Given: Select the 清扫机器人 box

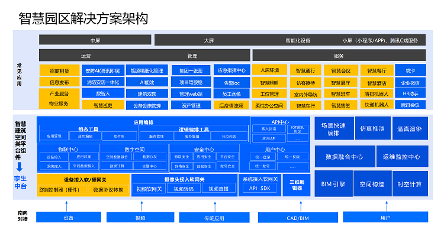Looking at the screenshot, I should tap(377, 93).
